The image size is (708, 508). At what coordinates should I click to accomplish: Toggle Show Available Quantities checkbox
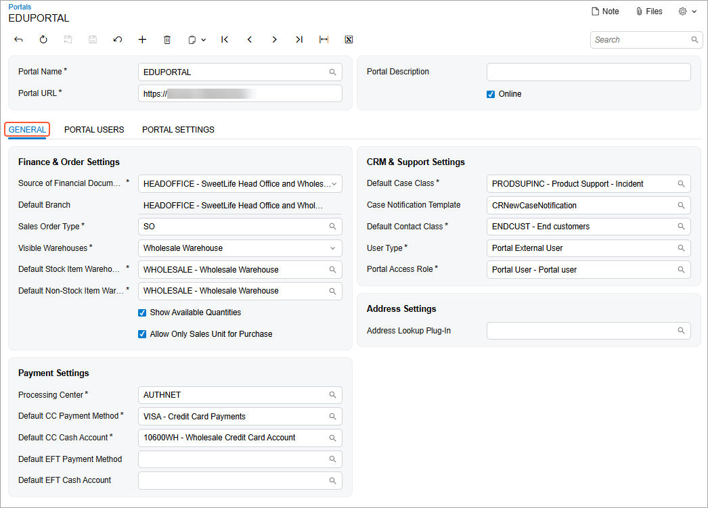pos(142,313)
